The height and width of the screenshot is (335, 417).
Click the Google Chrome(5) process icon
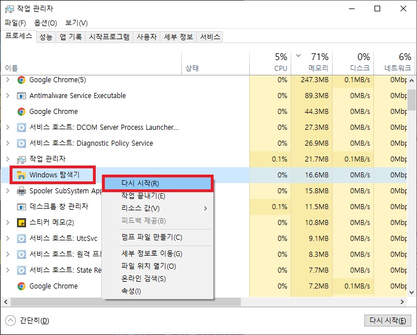pos(22,80)
